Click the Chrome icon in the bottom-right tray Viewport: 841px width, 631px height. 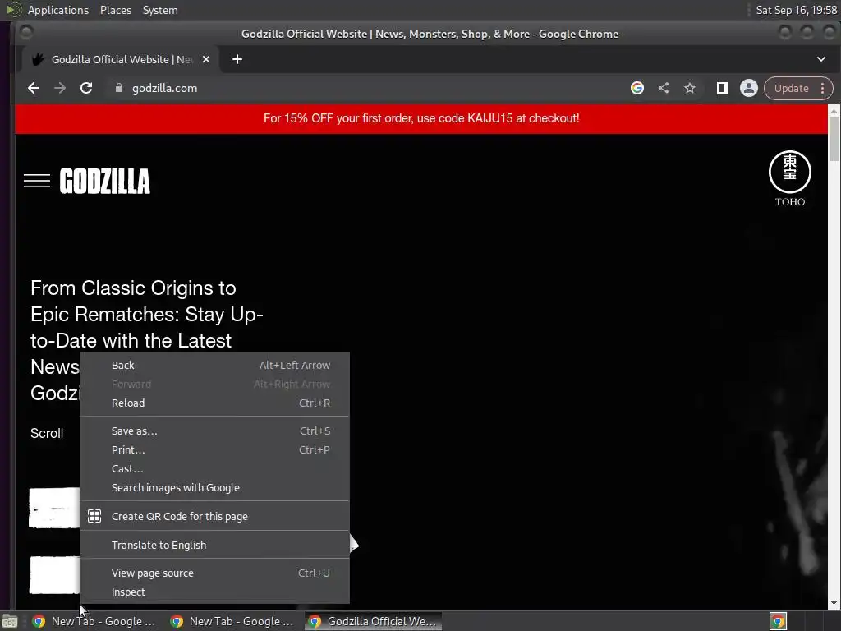click(778, 621)
